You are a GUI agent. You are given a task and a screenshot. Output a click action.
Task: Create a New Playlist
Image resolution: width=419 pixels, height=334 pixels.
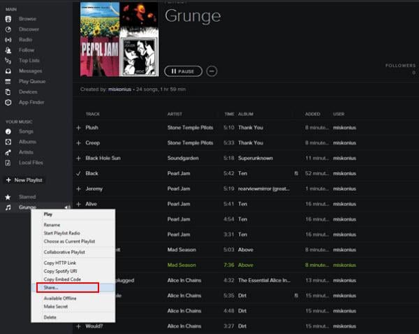click(x=24, y=180)
